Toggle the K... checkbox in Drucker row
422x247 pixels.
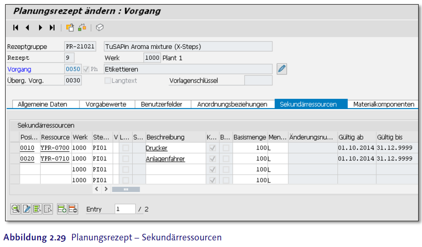pos(212,148)
